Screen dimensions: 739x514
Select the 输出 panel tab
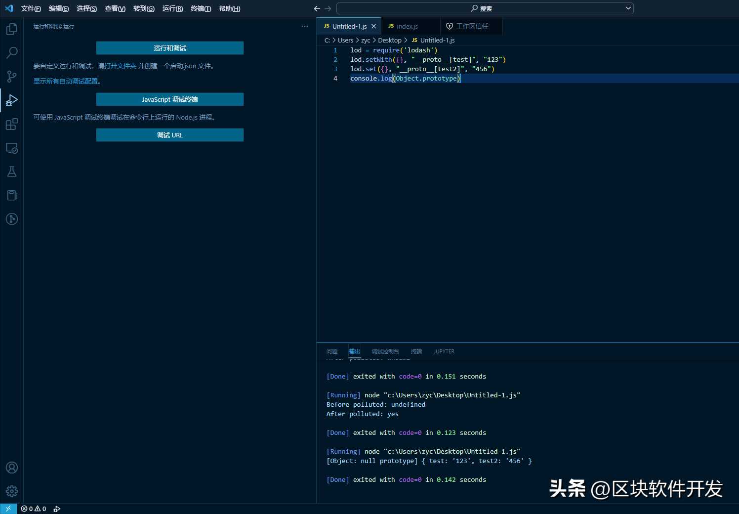tap(354, 351)
